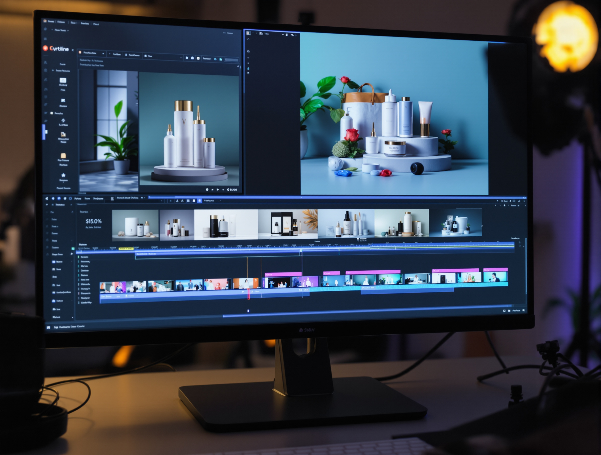The height and width of the screenshot is (455, 601).
Task: Click the red circular Cvrtline logo icon
Action: [45, 48]
